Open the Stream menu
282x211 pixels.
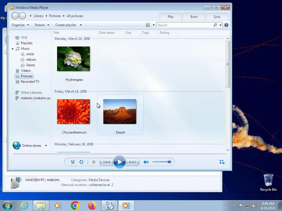(42, 25)
